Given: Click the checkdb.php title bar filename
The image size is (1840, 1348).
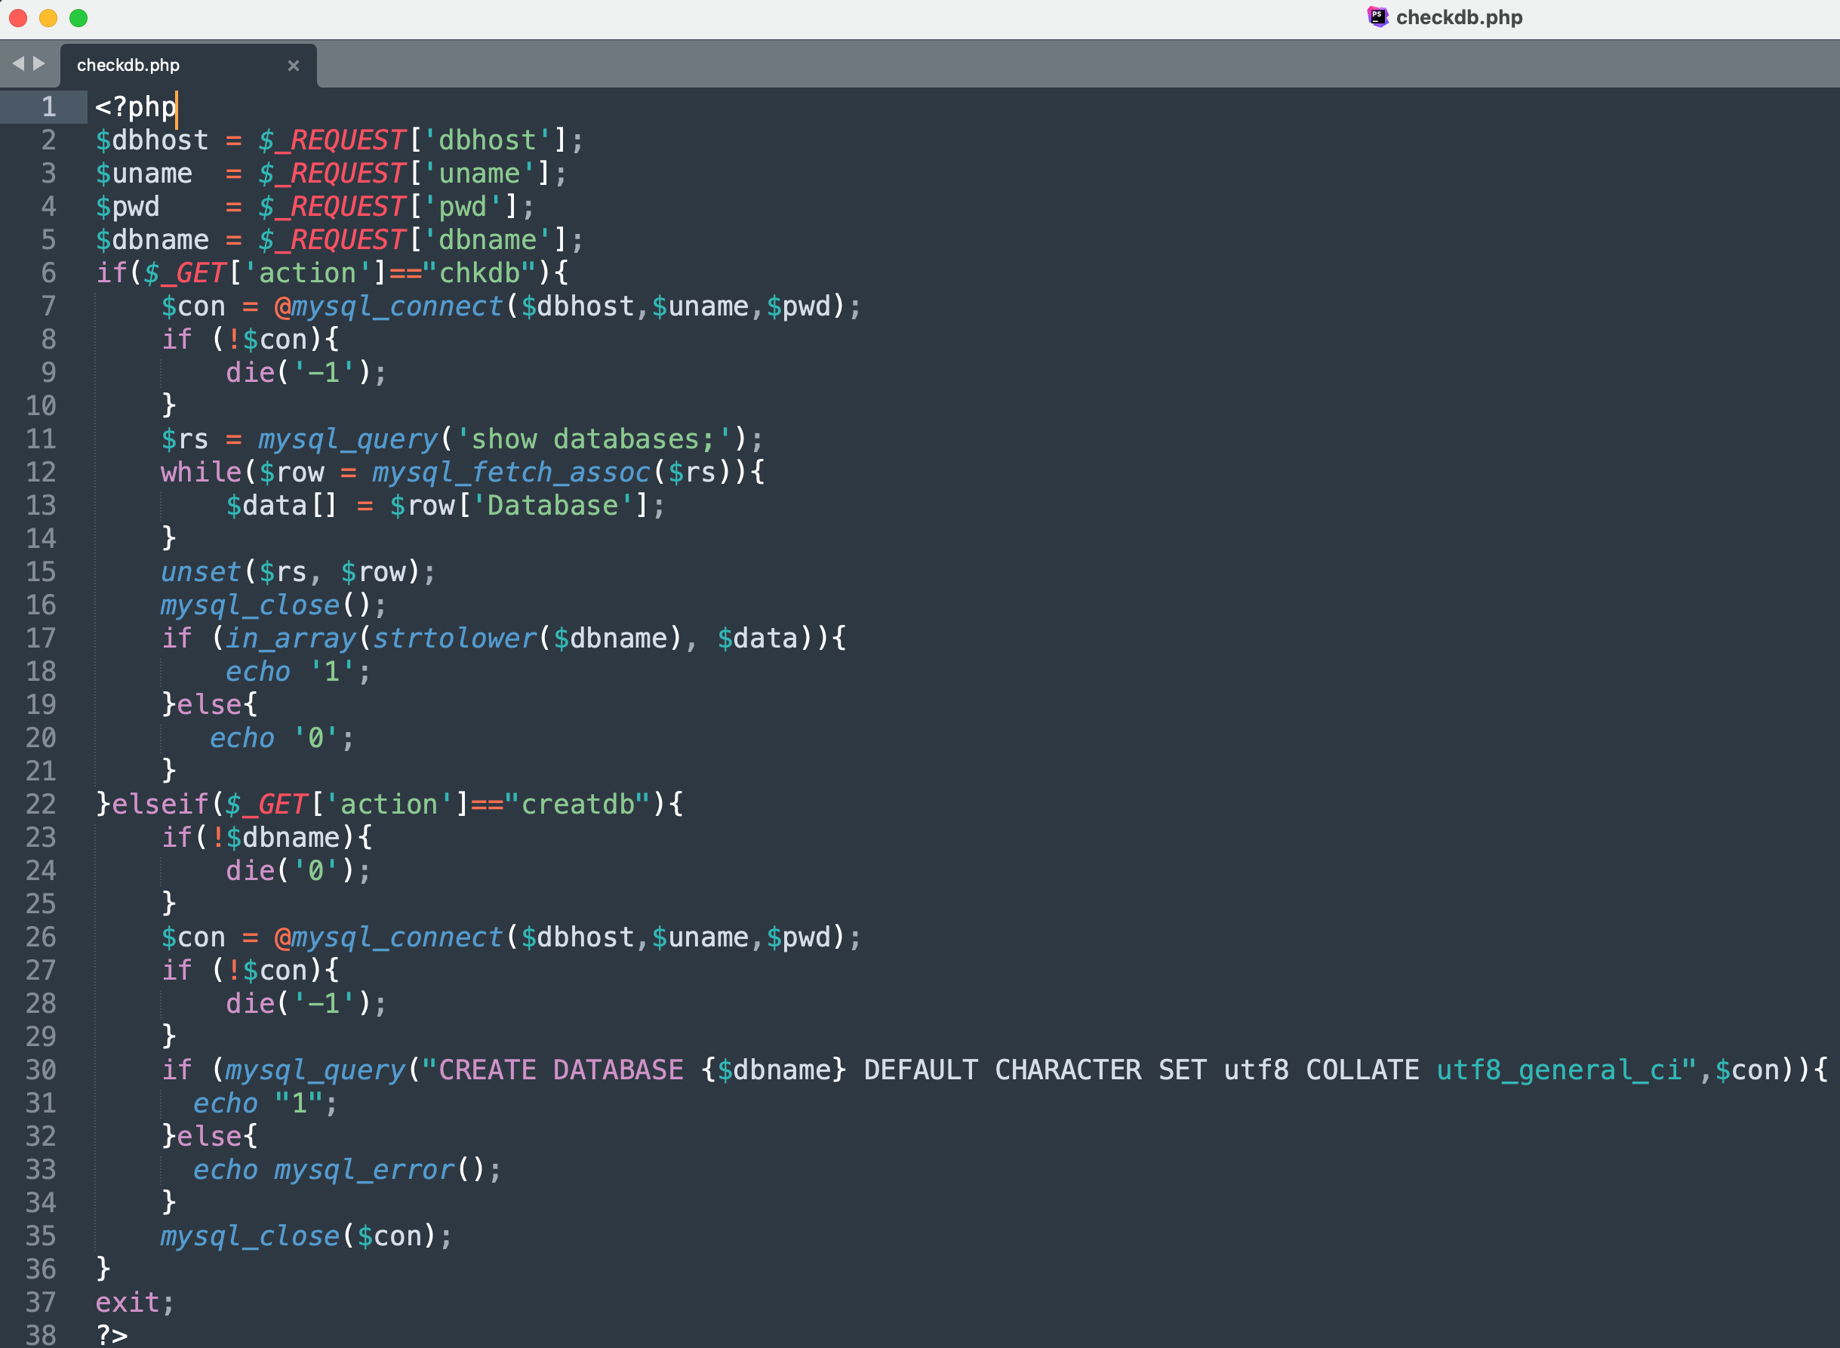Looking at the screenshot, I should 1458,17.
